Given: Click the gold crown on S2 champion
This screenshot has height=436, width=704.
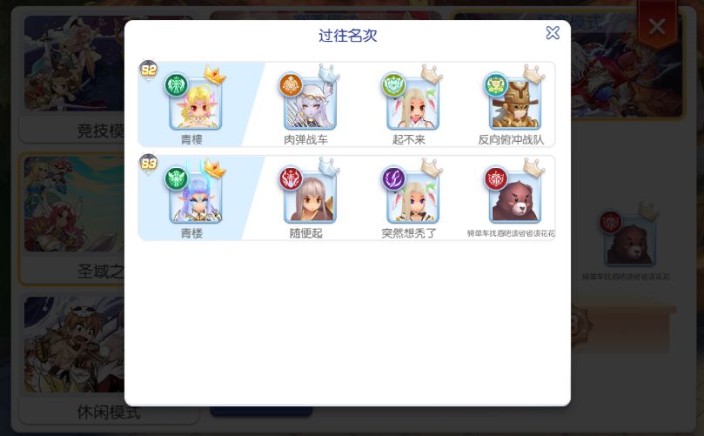Looking at the screenshot, I should click(215, 75).
